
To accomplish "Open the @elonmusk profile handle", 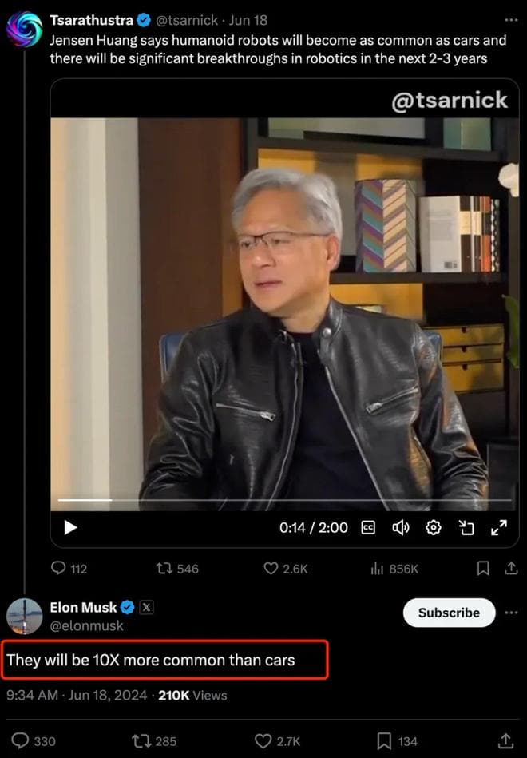I will click(86, 625).
